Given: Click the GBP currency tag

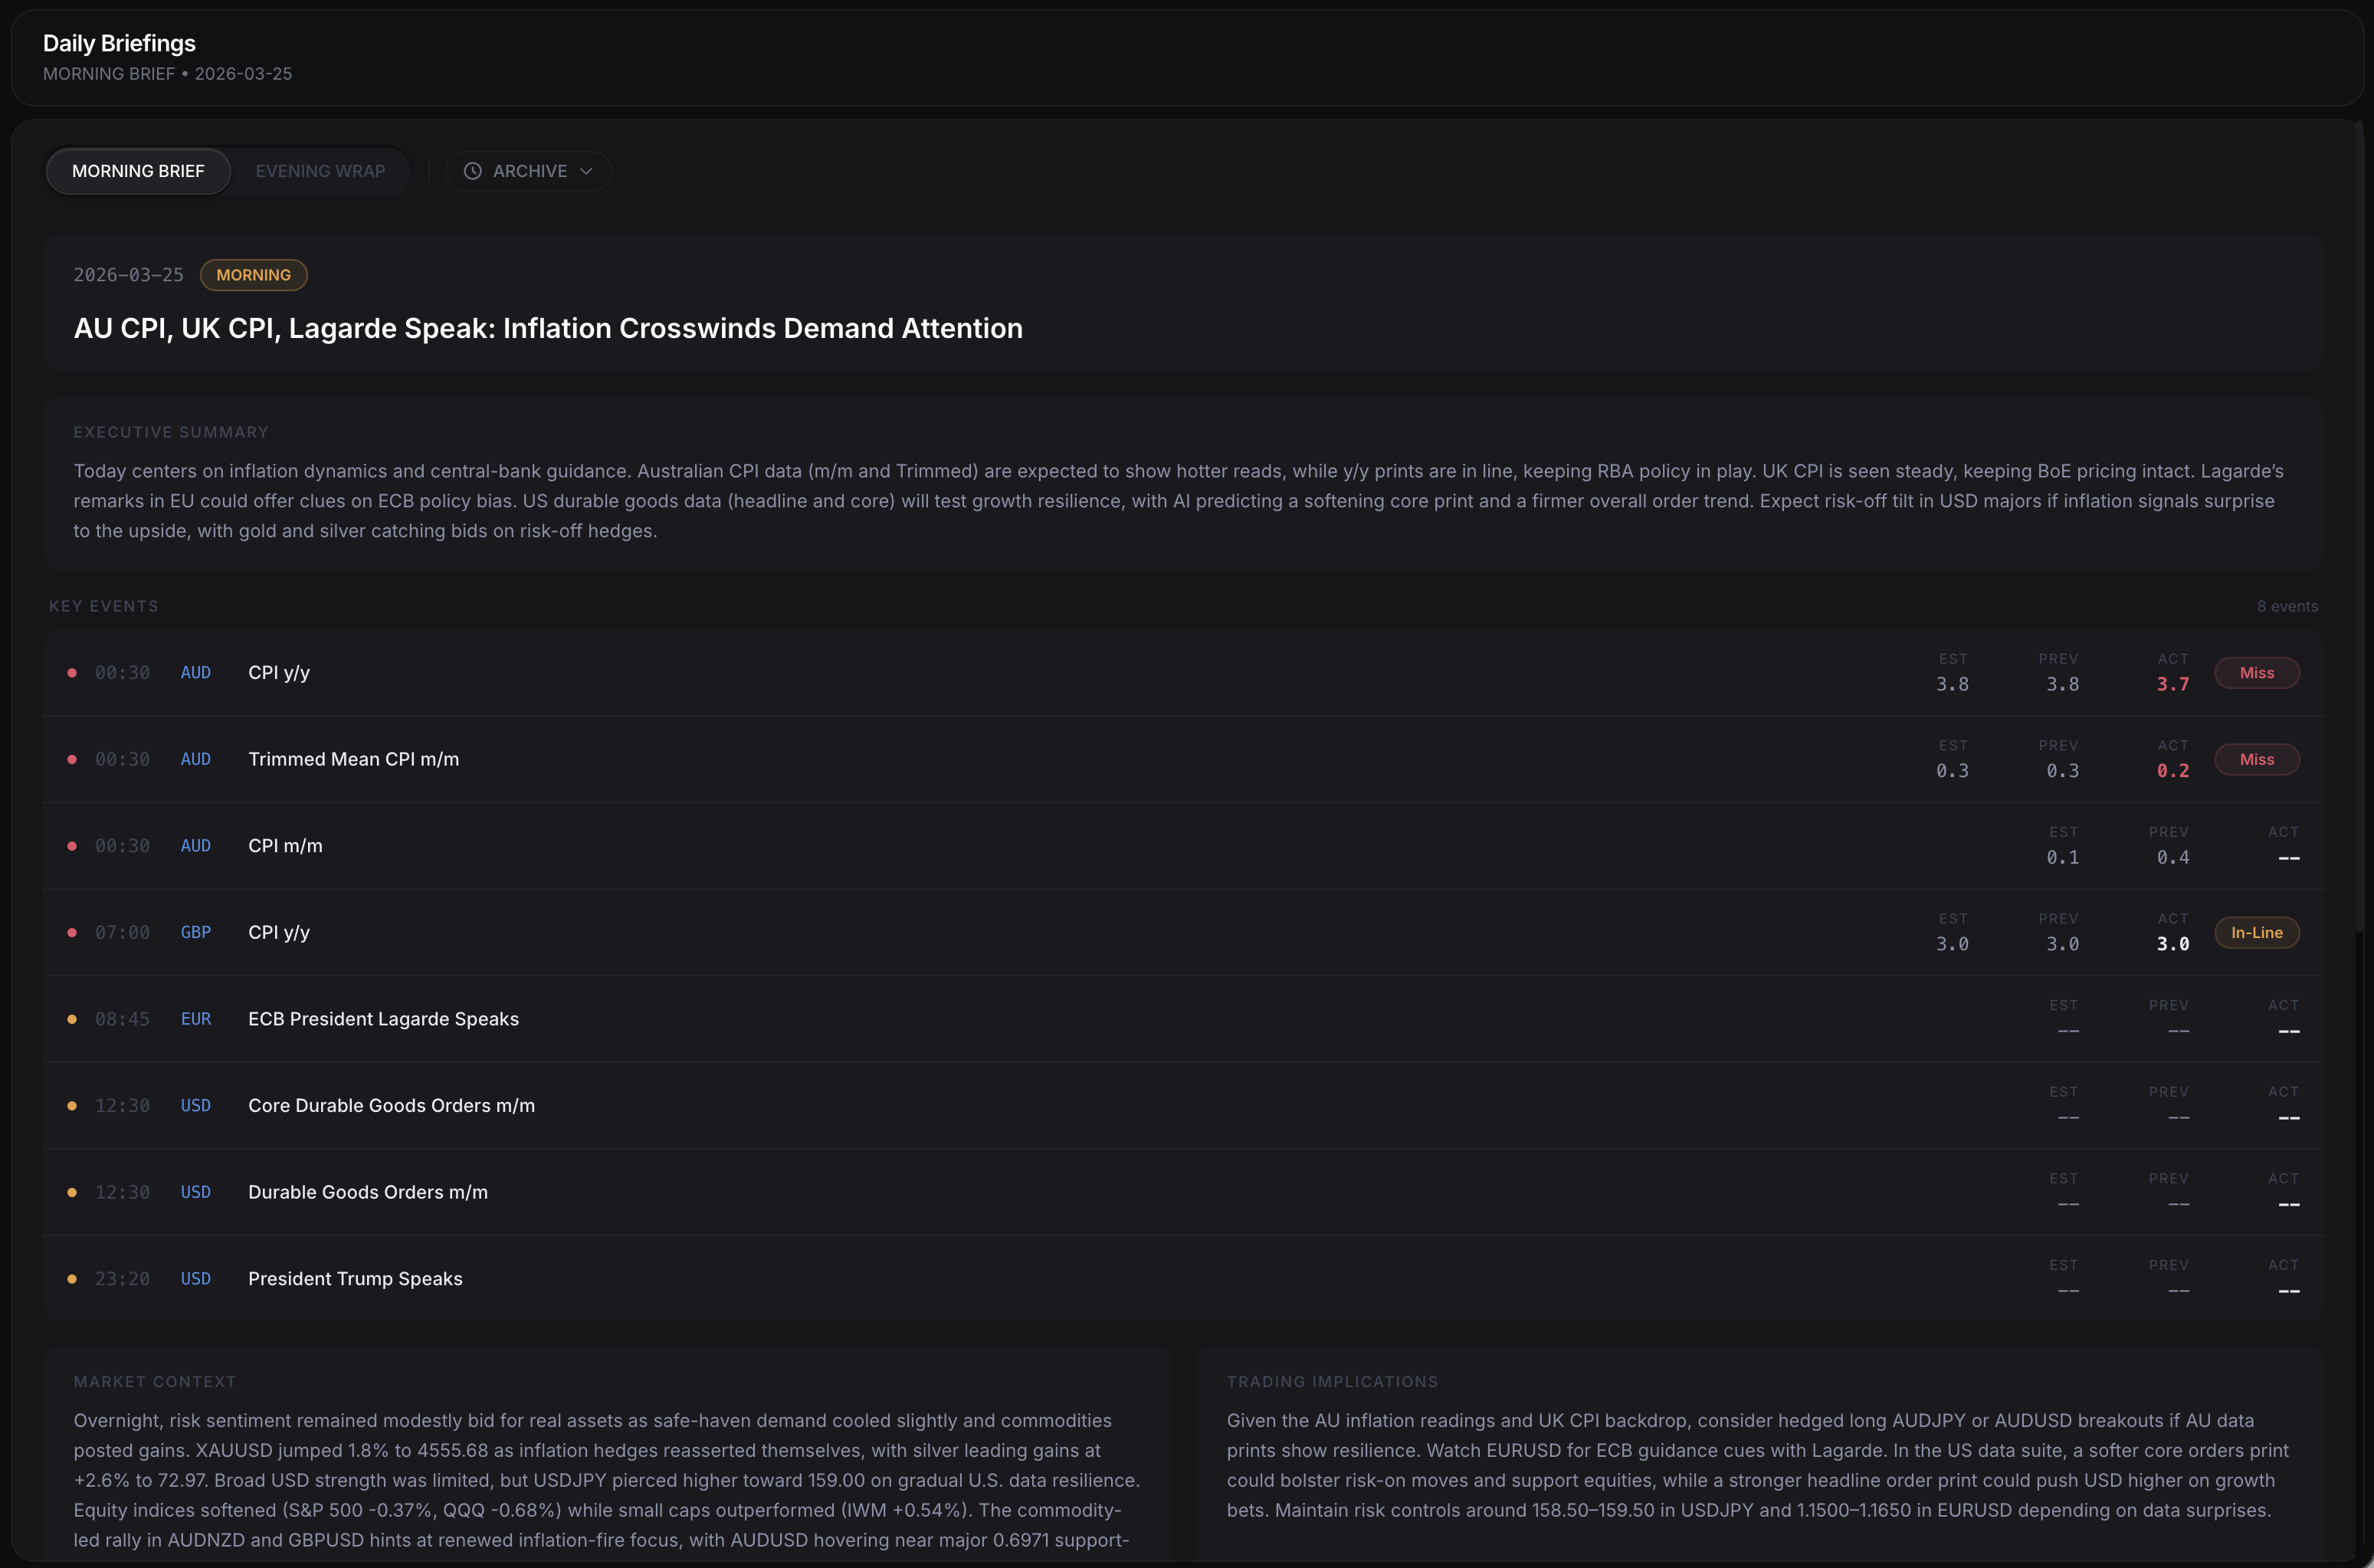Looking at the screenshot, I should [x=196, y=932].
